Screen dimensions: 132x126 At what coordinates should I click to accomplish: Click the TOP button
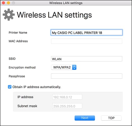click(x=111, y=118)
